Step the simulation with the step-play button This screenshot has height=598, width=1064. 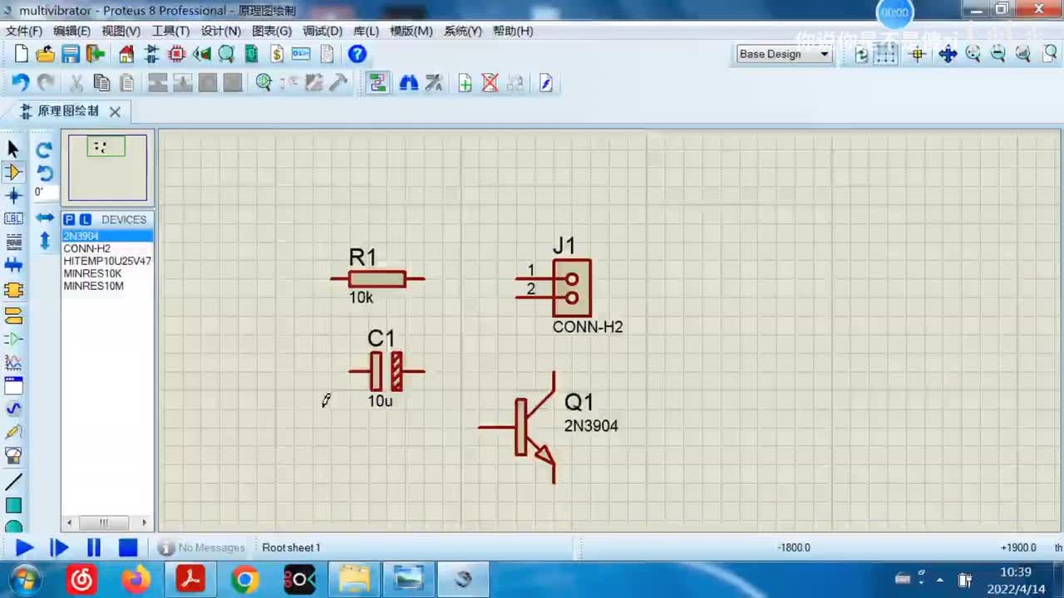click(59, 548)
